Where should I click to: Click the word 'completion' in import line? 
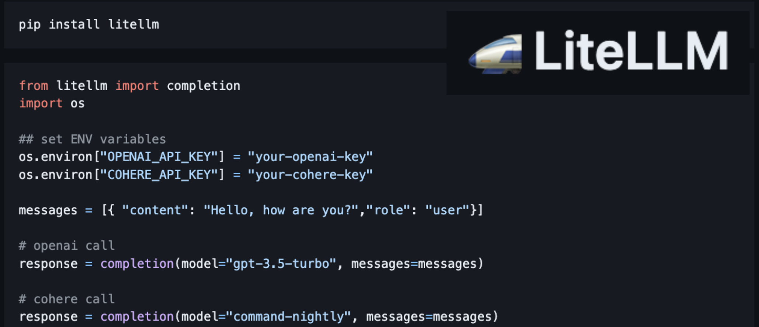(203, 86)
